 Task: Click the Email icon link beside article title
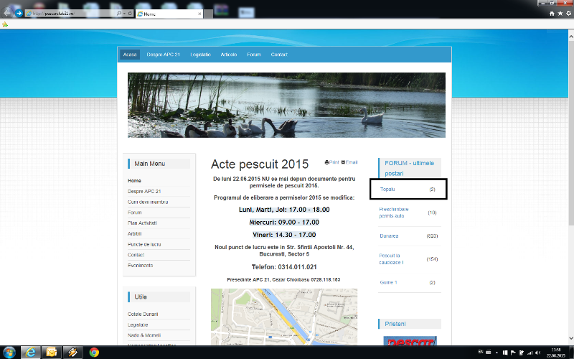(x=349, y=162)
